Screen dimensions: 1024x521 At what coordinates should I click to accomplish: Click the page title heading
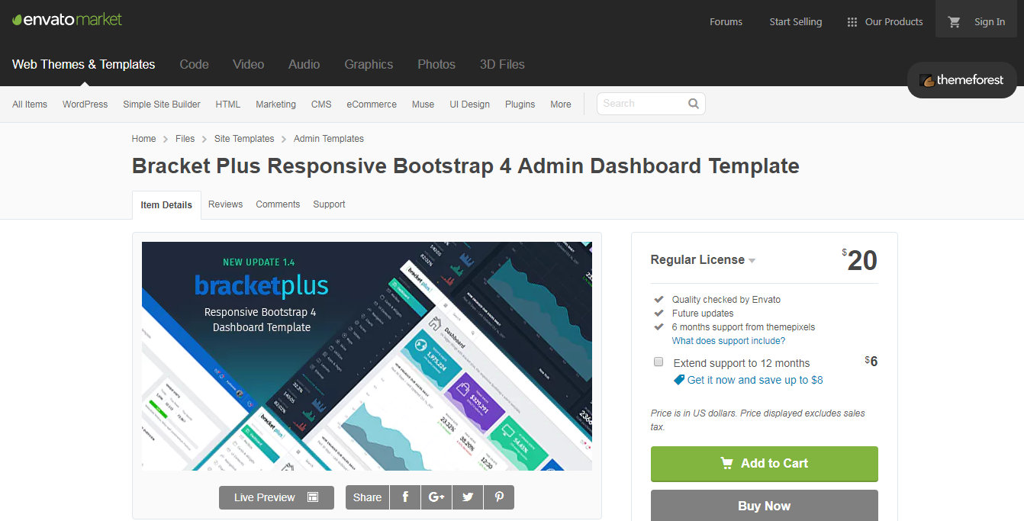coord(465,166)
